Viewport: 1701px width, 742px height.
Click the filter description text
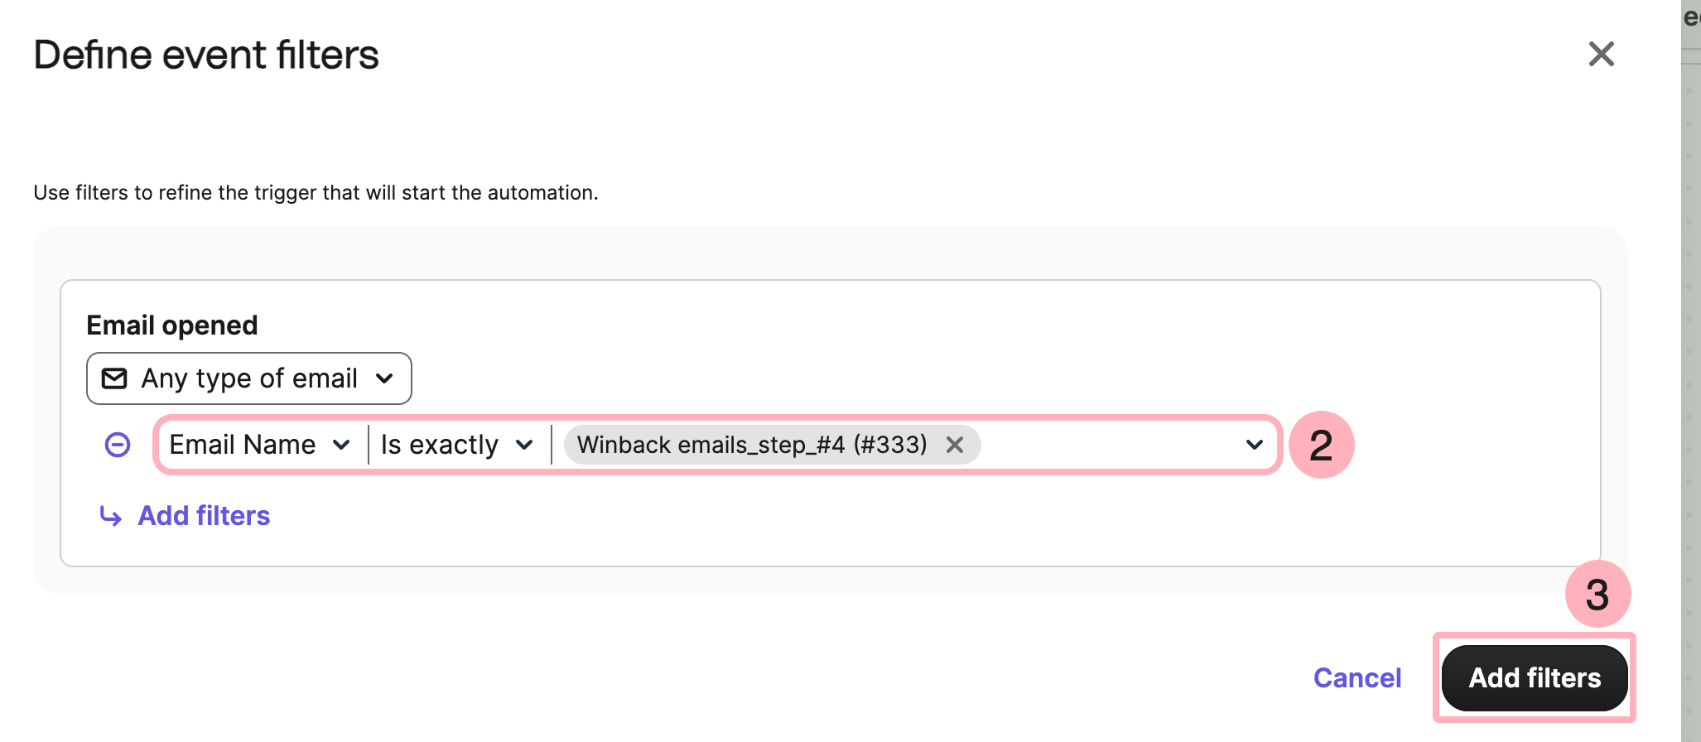[316, 193]
